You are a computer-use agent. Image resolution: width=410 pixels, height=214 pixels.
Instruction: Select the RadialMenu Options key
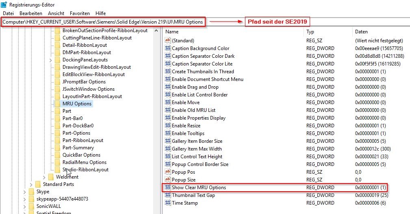[84, 162]
